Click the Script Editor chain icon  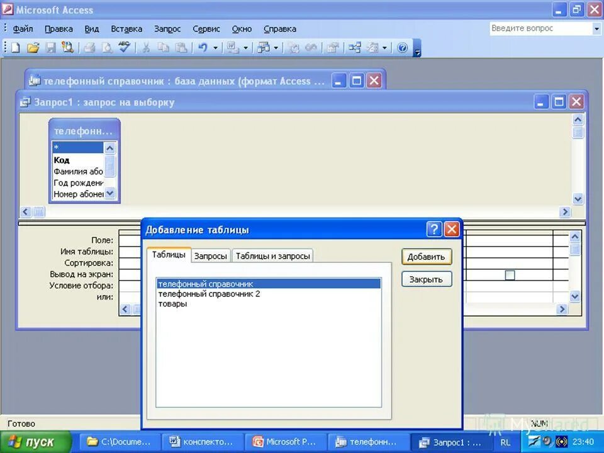pos(311,48)
